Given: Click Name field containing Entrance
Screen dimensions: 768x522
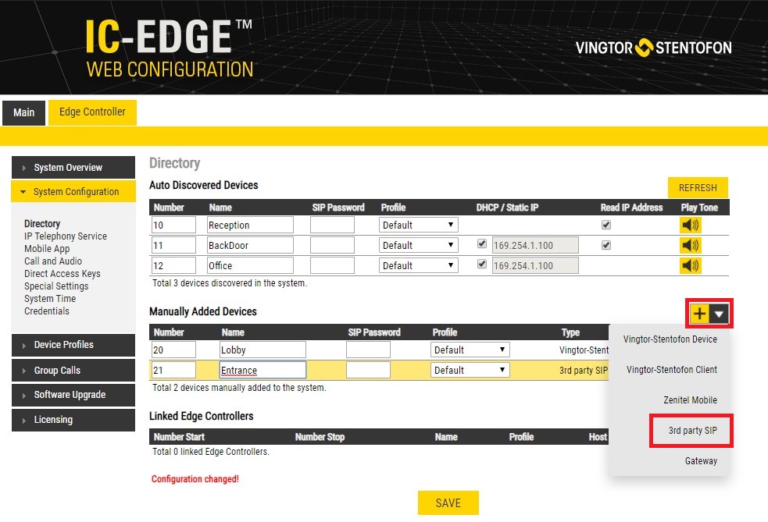Looking at the screenshot, I should point(263,371).
